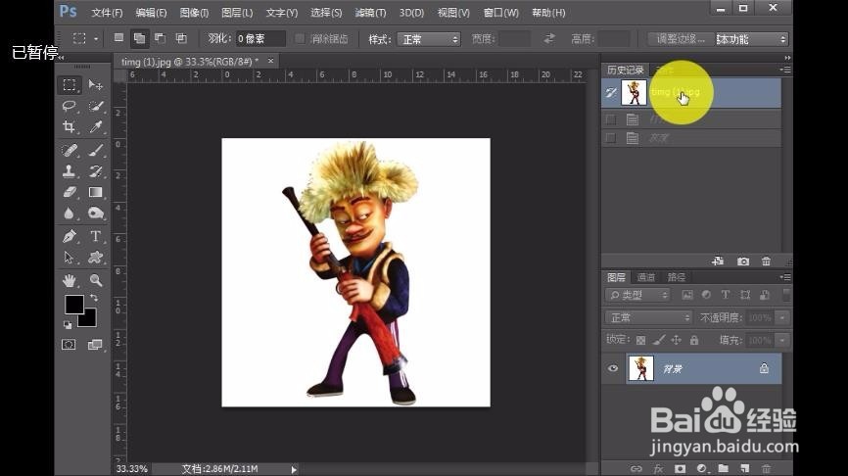Select the Custom Shape tool
The width and height of the screenshot is (848, 476).
click(96, 258)
